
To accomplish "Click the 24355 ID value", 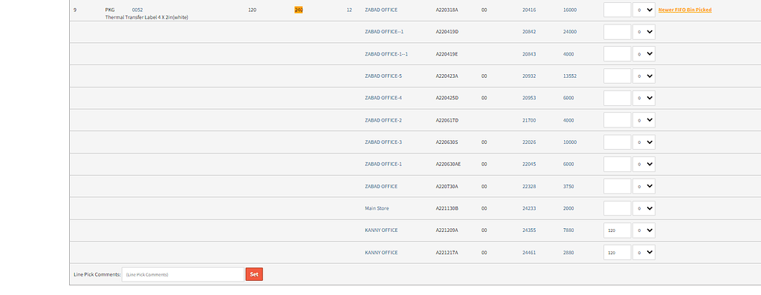I will pyautogui.click(x=529, y=231).
